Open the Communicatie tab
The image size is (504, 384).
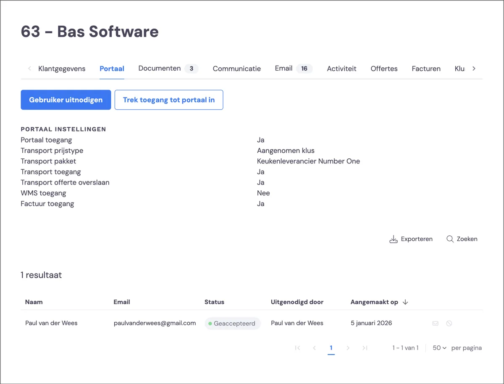[236, 68]
